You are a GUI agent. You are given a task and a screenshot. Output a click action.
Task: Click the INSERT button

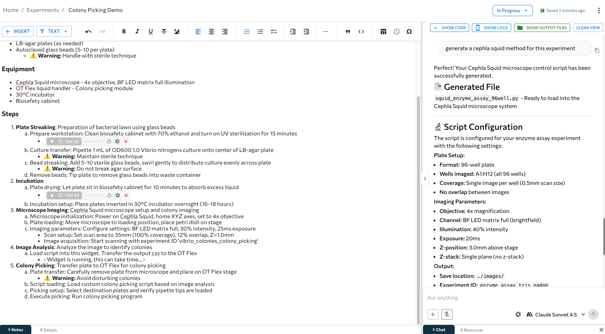click(18, 31)
